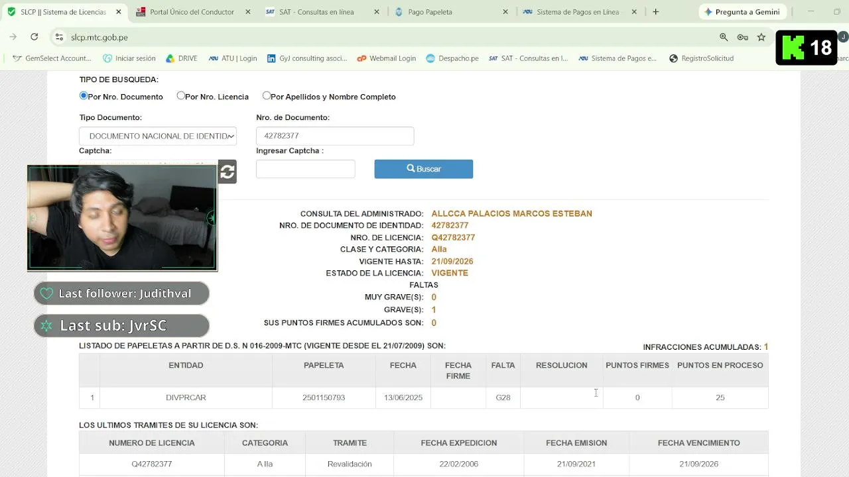
Task: Open the SAT - Consultas bookmark
Action: 529,58
